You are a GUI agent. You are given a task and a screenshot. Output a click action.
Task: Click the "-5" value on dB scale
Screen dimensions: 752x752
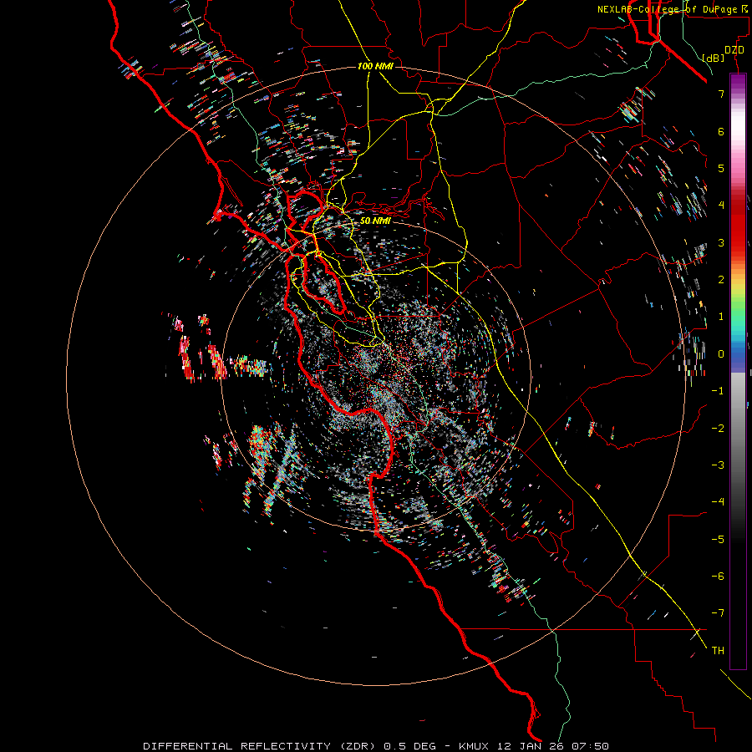(x=718, y=539)
